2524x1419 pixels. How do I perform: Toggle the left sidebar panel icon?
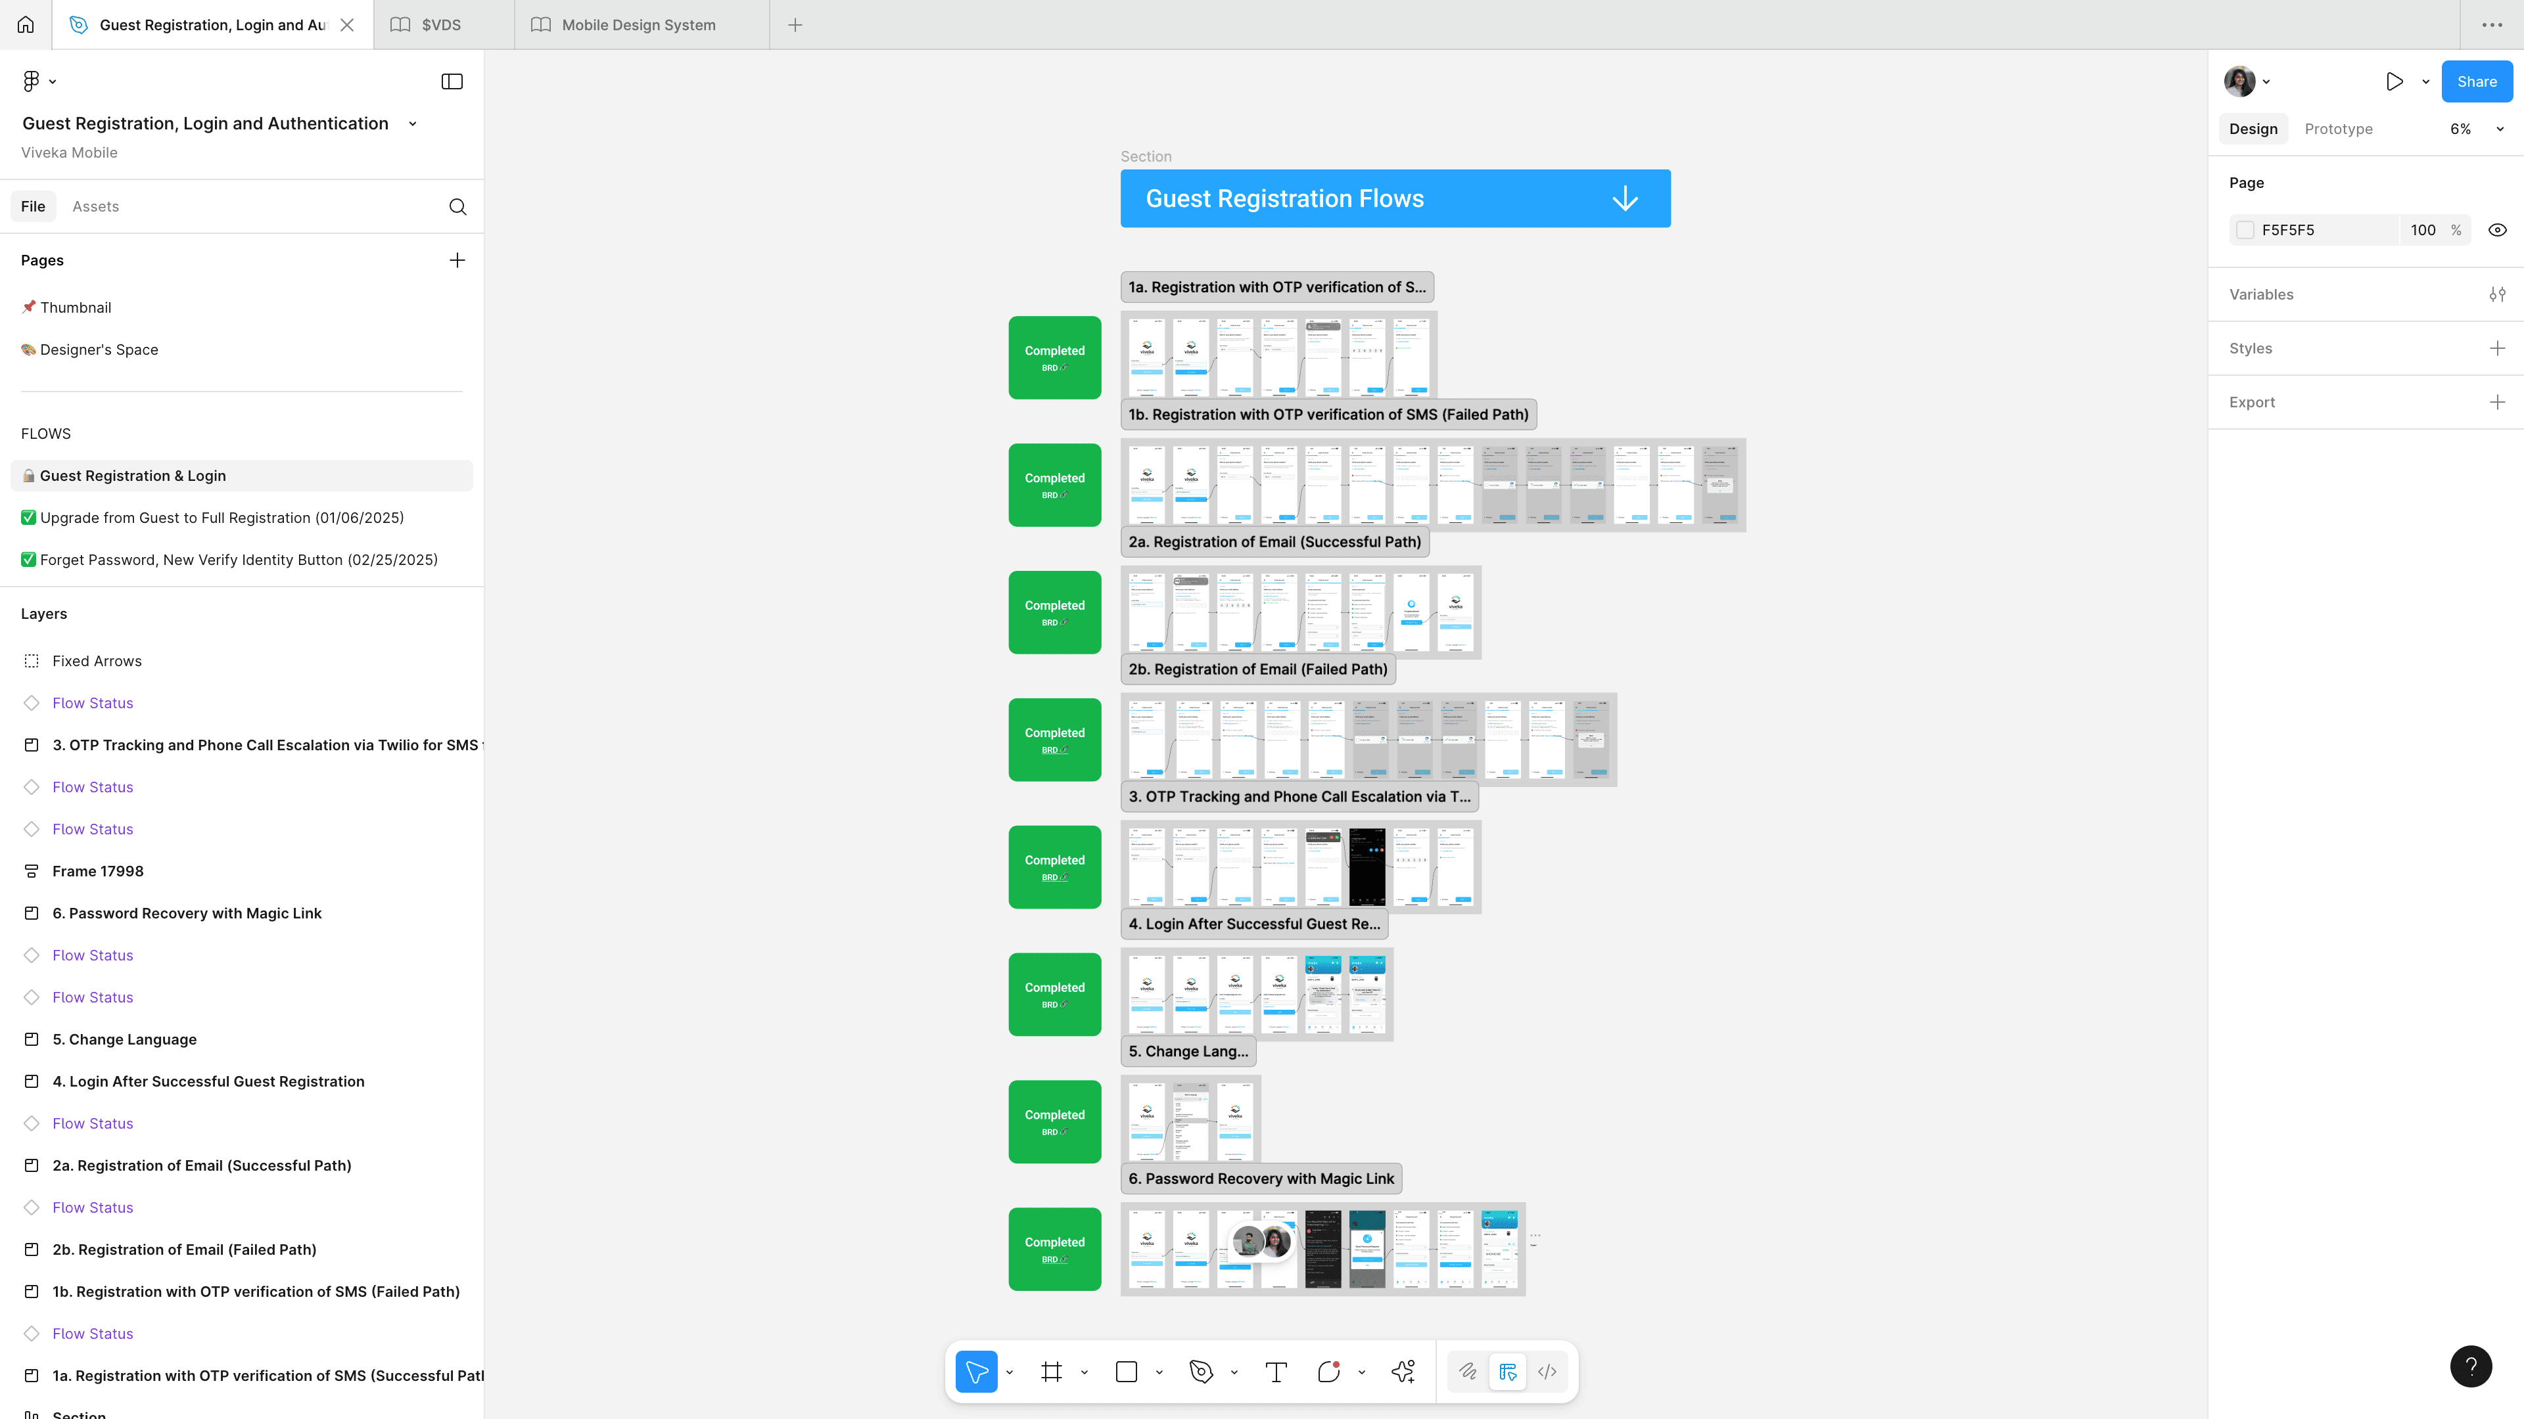click(452, 81)
